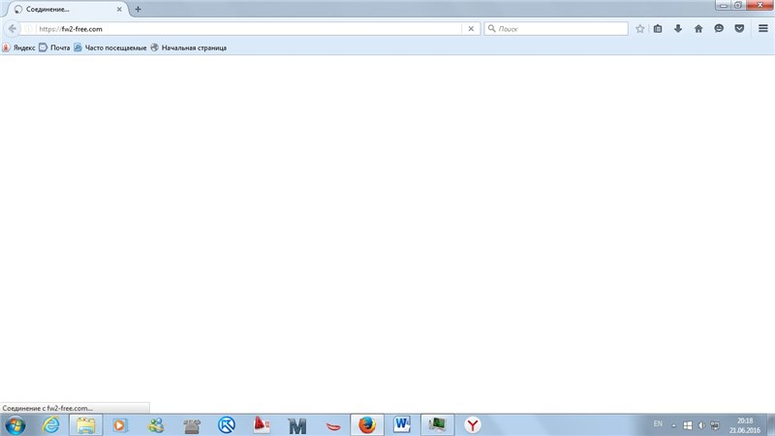This screenshot has width=775, height=436.
Task: Open the Часто посещаемые bookmark folder
Action: pos(110,47)
